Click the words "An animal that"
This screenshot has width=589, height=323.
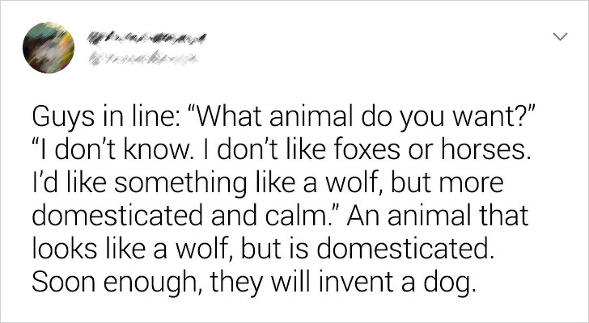coord(437,216)
